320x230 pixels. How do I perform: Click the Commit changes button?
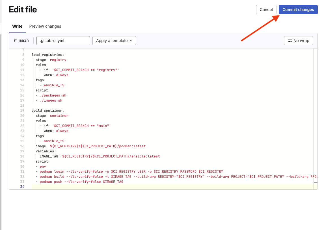(x=298, y=10)
